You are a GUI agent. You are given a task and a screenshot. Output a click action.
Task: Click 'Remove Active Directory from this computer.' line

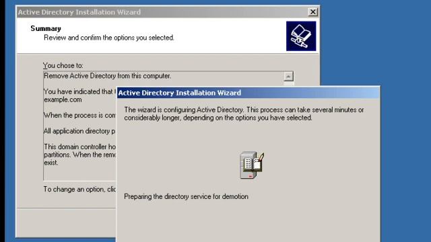tap(108, 76)
